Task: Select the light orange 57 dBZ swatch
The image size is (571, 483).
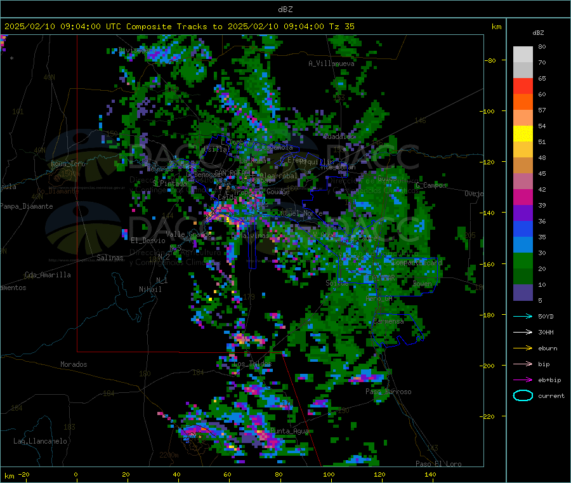Action: point(523,118)
